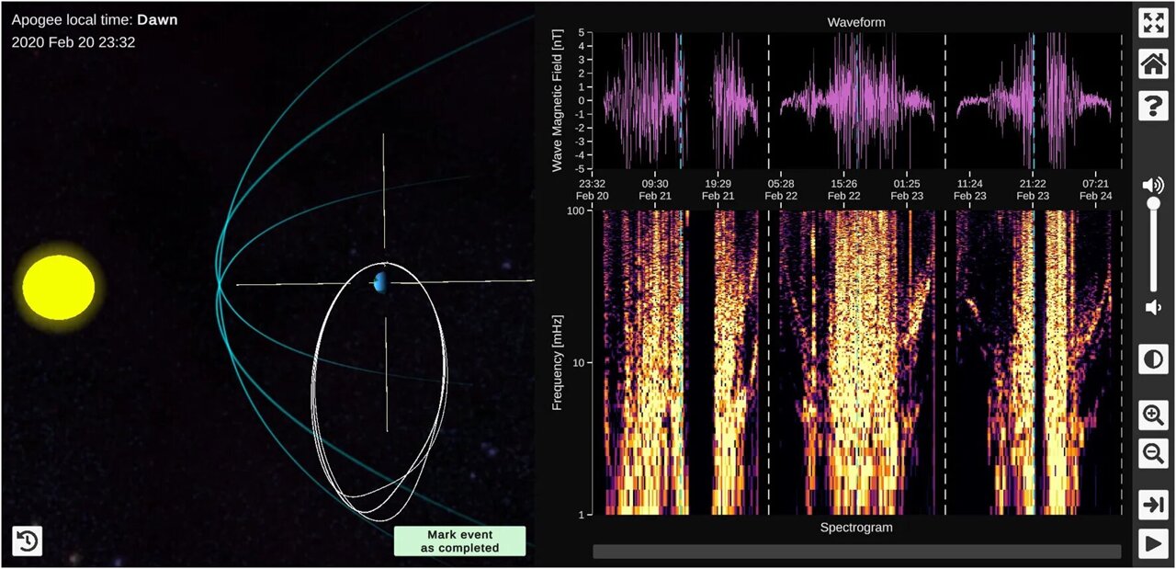Viewport: 1176px width, 569px height.
Task: Reset view with history icon
Action: pyautogui.click(x=27, y=541)
